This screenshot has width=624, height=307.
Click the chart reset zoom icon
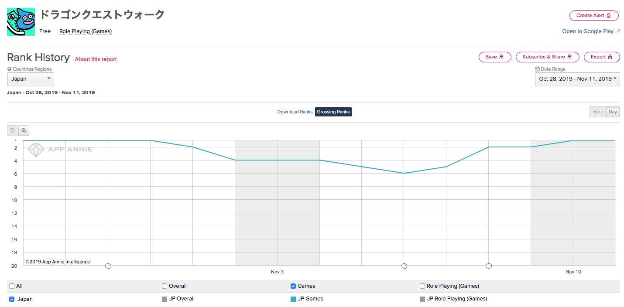click(13, 130)
